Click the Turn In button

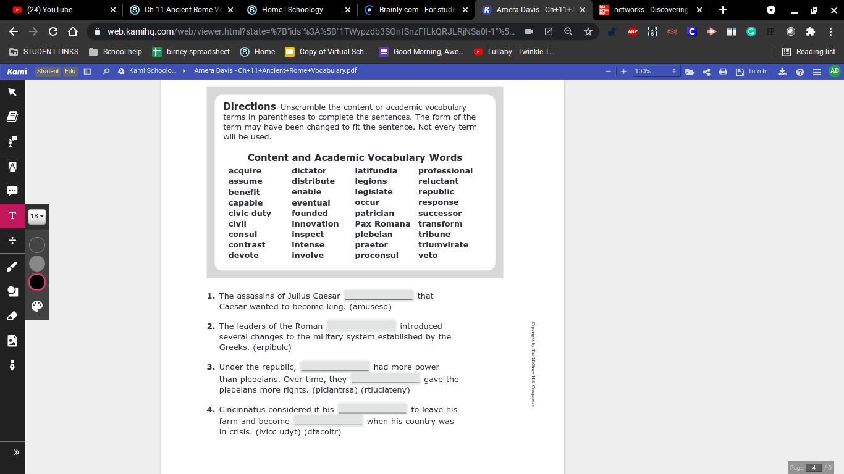752,72
